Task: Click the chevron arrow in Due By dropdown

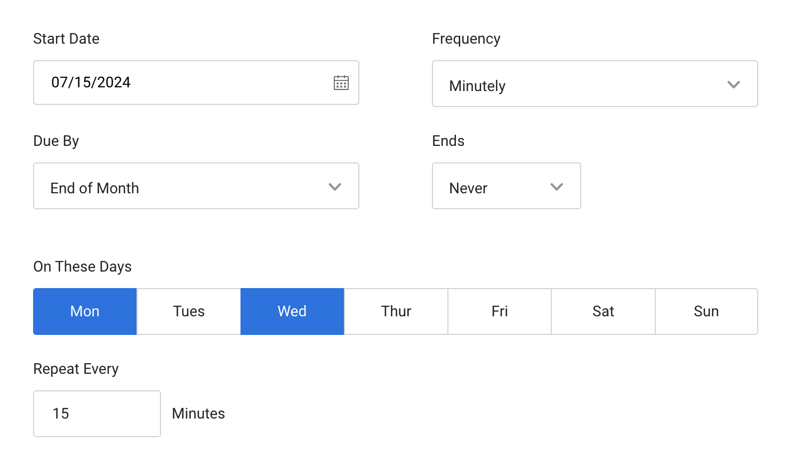Action: pyautogui.click(x=335, y=187)
